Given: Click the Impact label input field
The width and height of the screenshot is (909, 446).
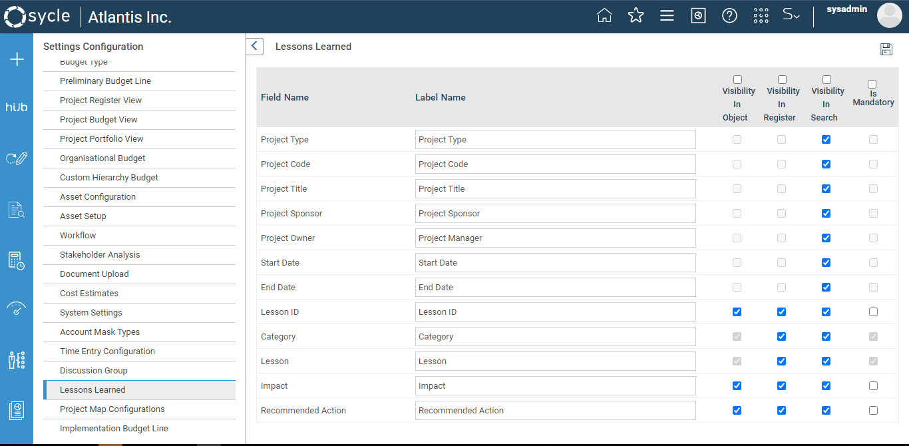Looking at the screenshot, I should point(556,386).
